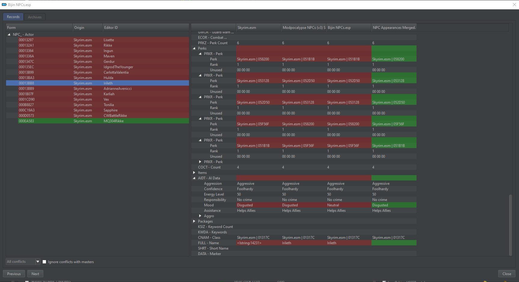Click the NPC Appearances Merged column header

394,28
